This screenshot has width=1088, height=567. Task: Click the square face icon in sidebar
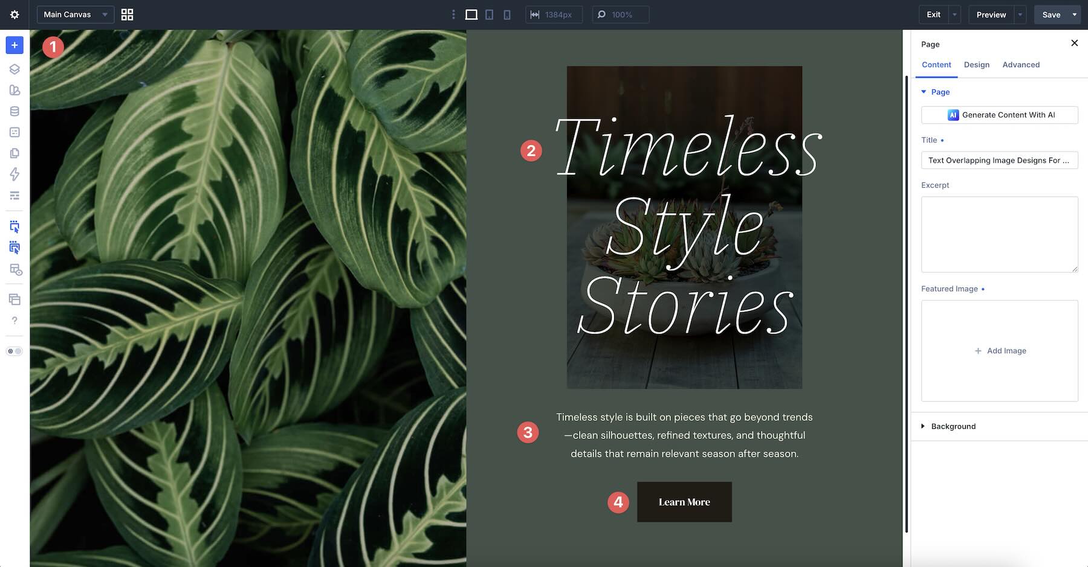15,132
